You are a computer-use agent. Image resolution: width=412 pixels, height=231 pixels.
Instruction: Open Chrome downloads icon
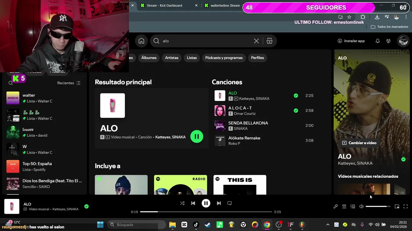(x=377, y=17)
